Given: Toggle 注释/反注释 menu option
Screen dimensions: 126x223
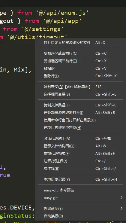Looking at the screenshot, I should pos(80,161).
